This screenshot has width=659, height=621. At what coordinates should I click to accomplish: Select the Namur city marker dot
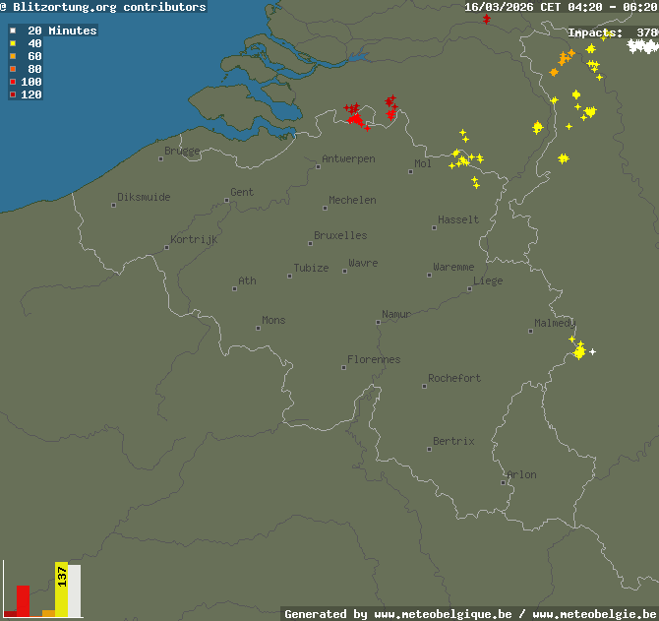(379, 321)
